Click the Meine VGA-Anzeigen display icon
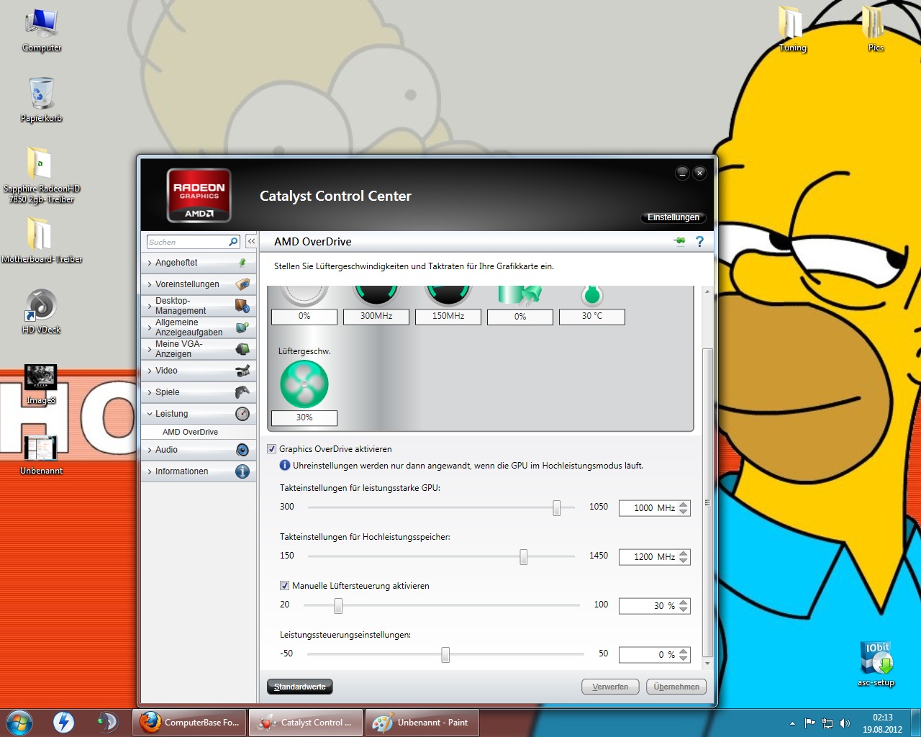921x737 pixels. (242, 349)
